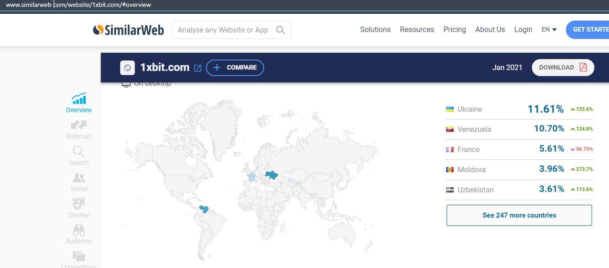Click the Venezuela flag icon
Viewport: 609px width, 268px height.
click(x=450, y=129)
